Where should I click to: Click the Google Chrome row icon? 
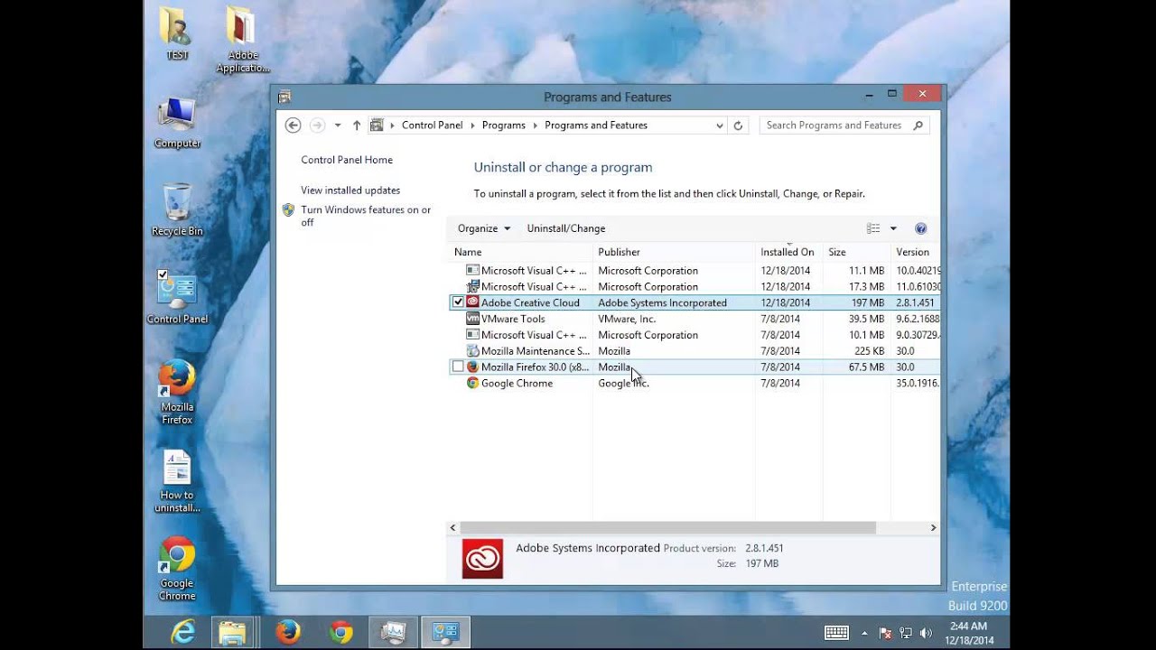click(472, 383)
